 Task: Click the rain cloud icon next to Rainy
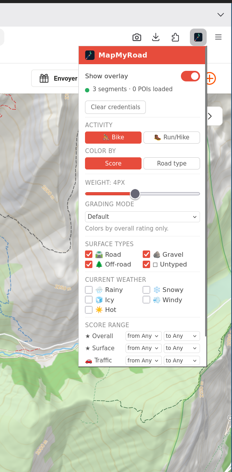(99, 290)
